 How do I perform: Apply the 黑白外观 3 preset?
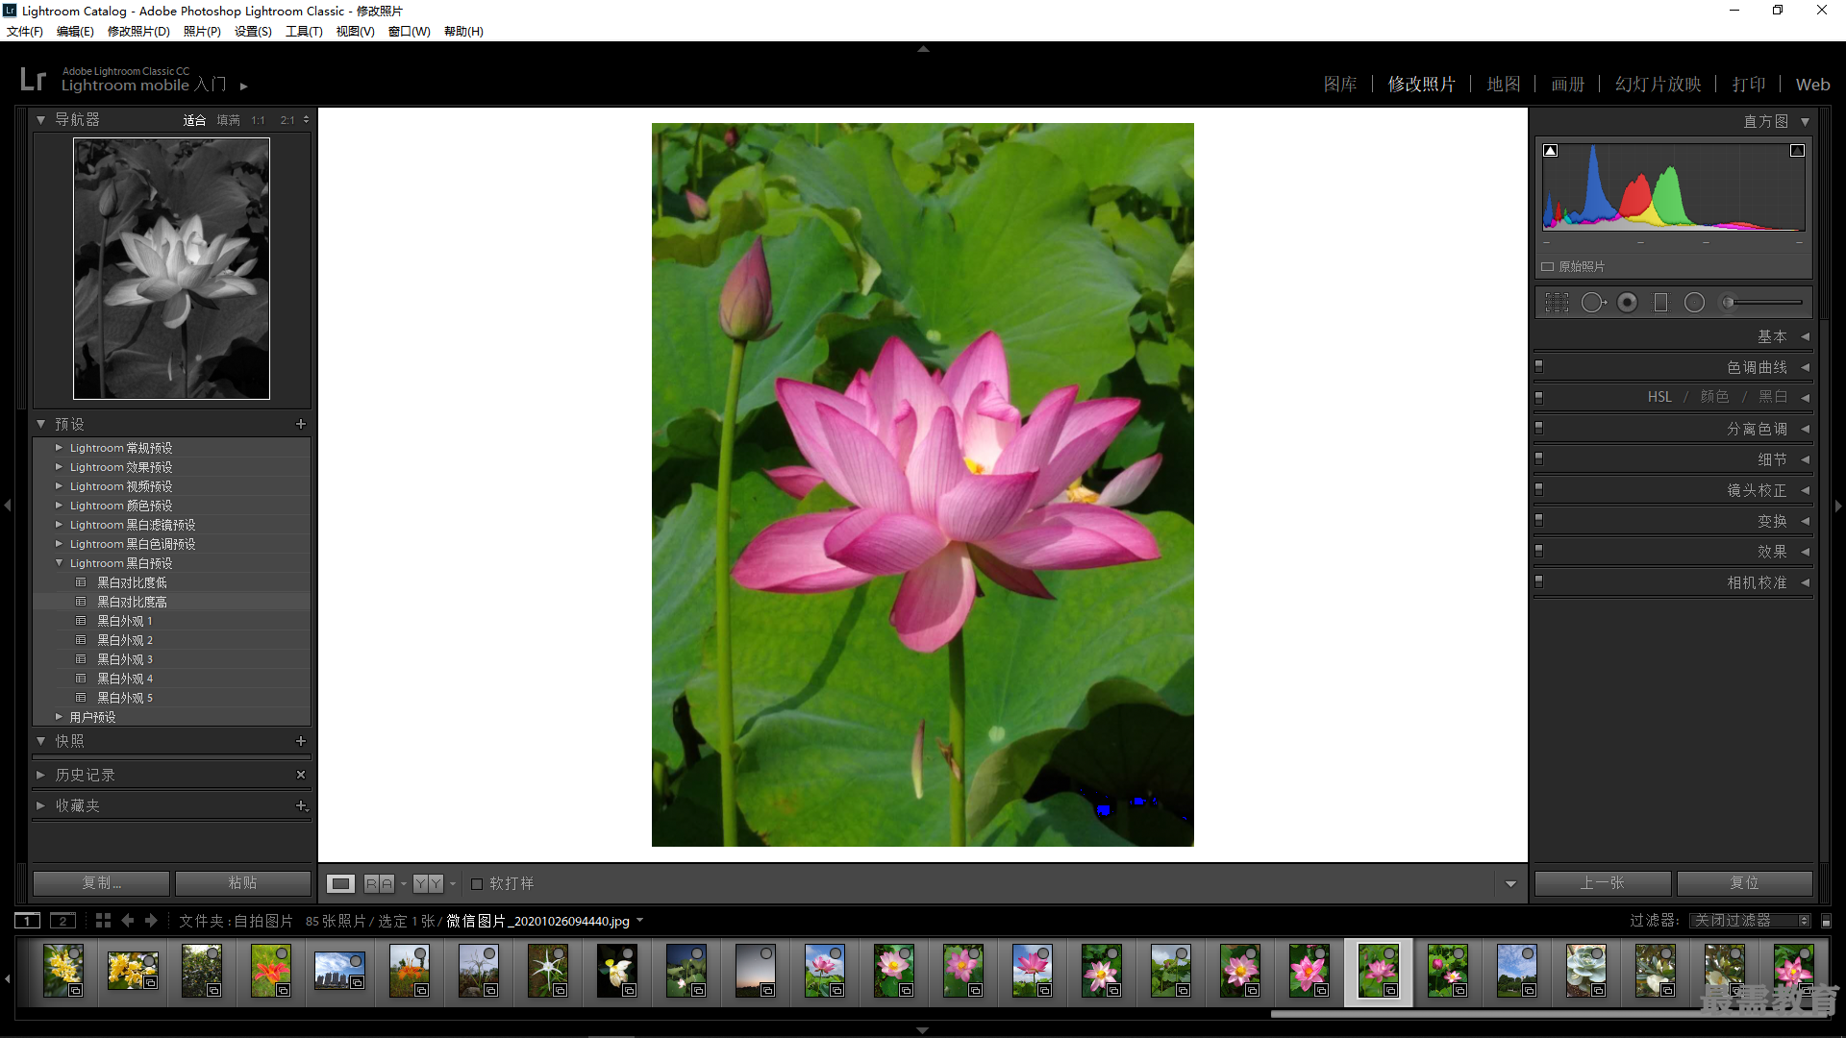[125, 659]
